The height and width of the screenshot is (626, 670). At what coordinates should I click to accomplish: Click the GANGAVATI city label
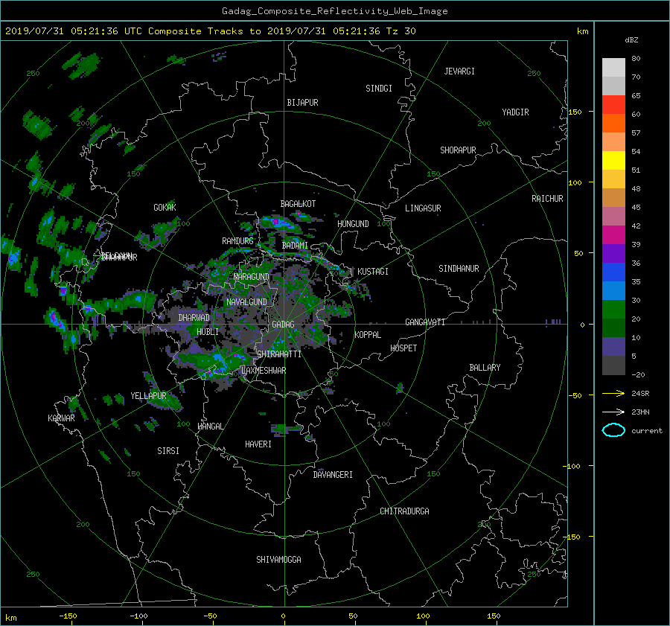click(x=425, y=322)
